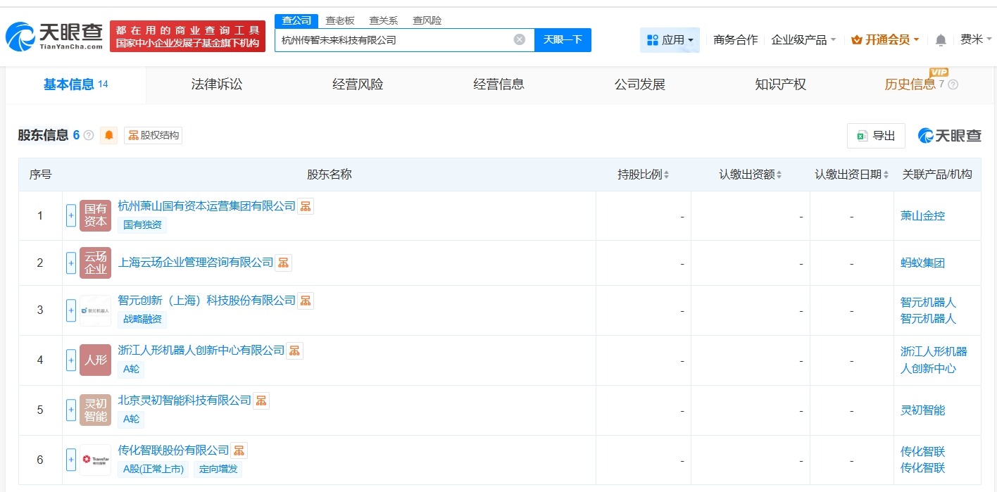Expand shareholder row 1 via its plus expander
The width and height of the screenshot is (997, 492).
71,215
